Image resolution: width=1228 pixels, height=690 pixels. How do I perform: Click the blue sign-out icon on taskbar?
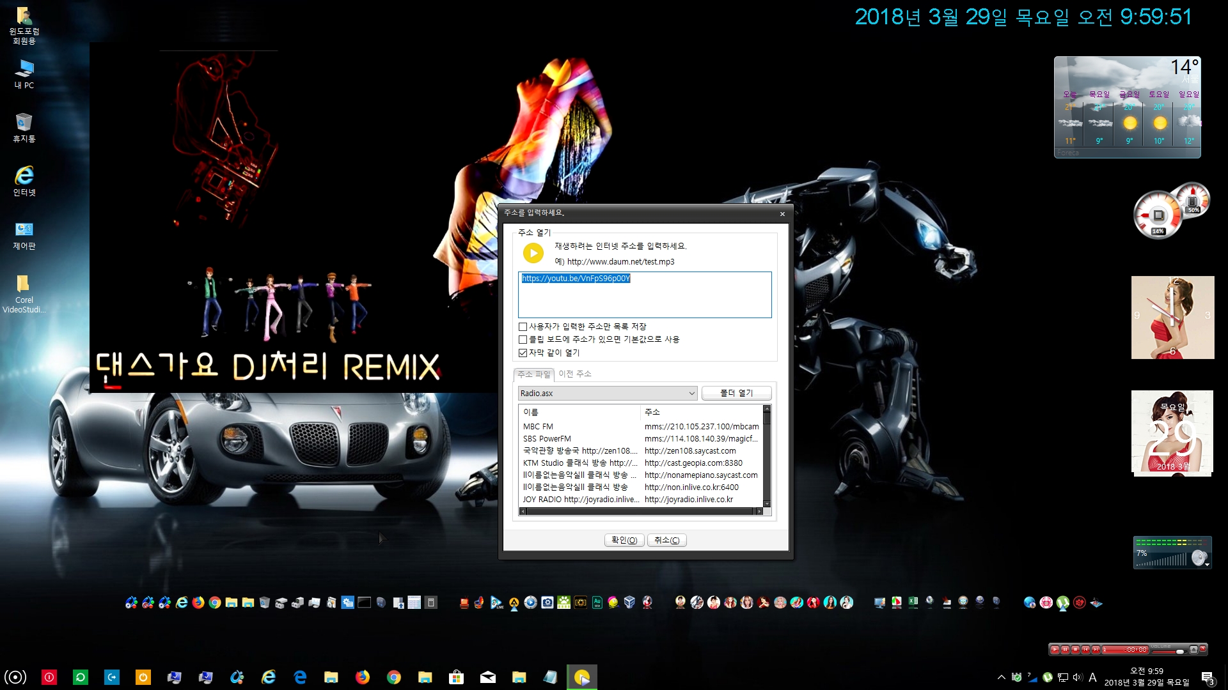(112, 677)
